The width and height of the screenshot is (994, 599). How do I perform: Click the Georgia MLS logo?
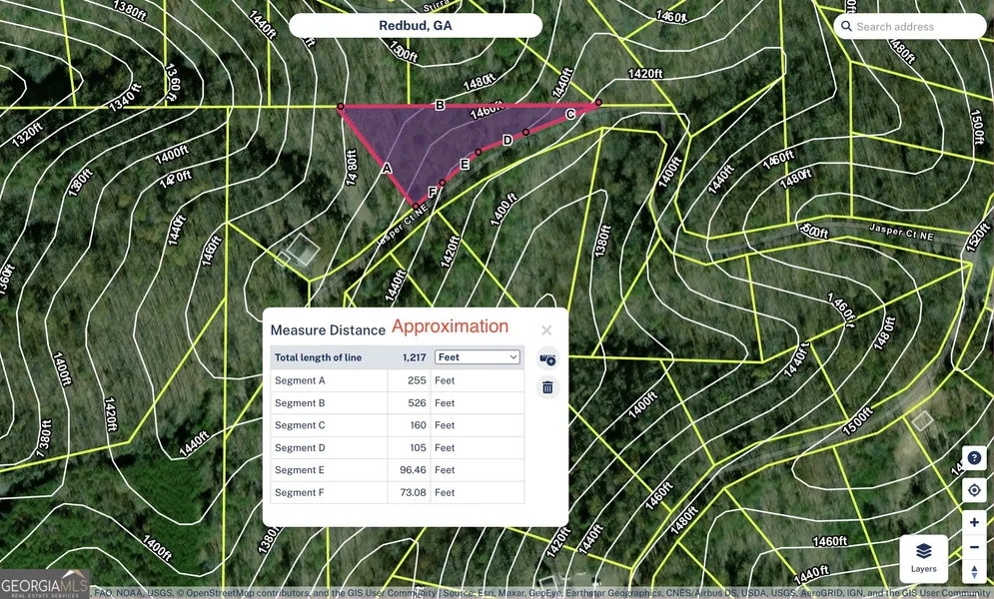point(44,585)
